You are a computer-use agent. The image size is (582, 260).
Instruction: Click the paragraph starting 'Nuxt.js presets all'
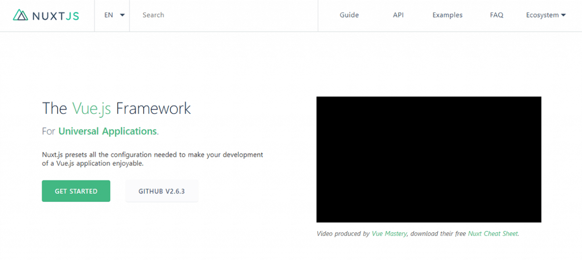(x=152, y=159)
